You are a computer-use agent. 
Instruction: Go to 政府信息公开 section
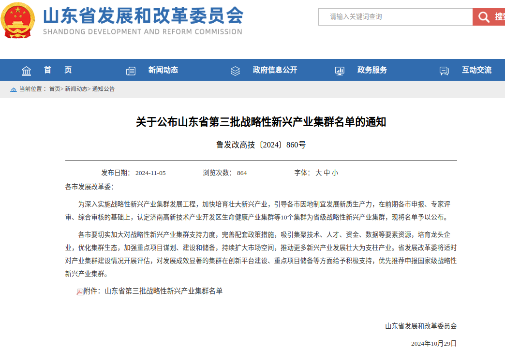click(x=275, y=70)
